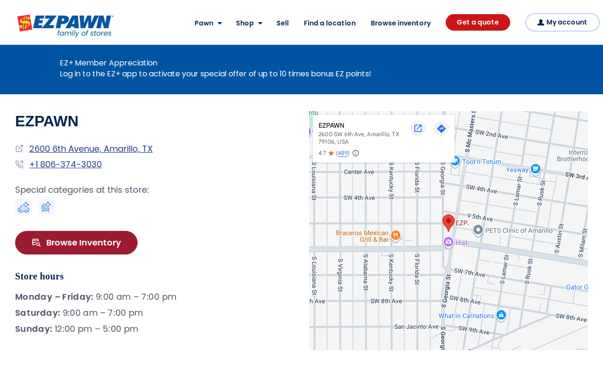Expand the Pawn dropdown menu
603x377 pixels.
point(208,23)
